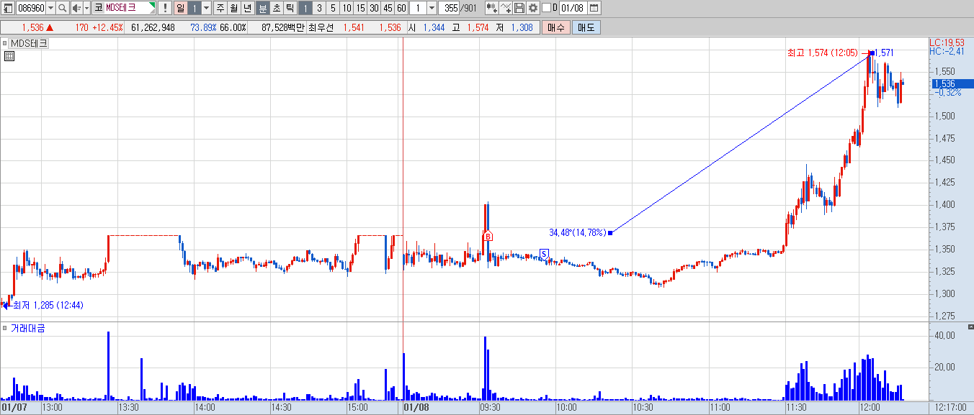
Task: Click the exclamation mark info icon
Action: coord(165,8)
